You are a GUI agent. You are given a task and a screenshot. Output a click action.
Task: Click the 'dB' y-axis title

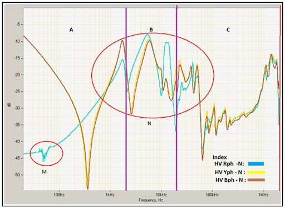(9, 105)
